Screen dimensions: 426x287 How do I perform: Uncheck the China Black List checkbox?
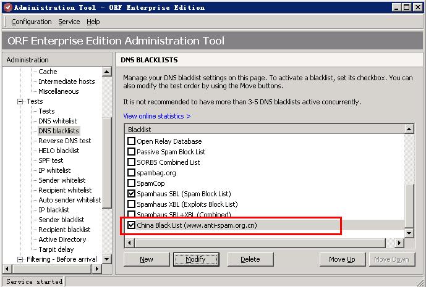(131, 225)
